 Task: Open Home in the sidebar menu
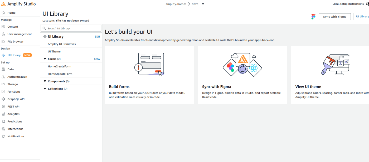[11, 13]
